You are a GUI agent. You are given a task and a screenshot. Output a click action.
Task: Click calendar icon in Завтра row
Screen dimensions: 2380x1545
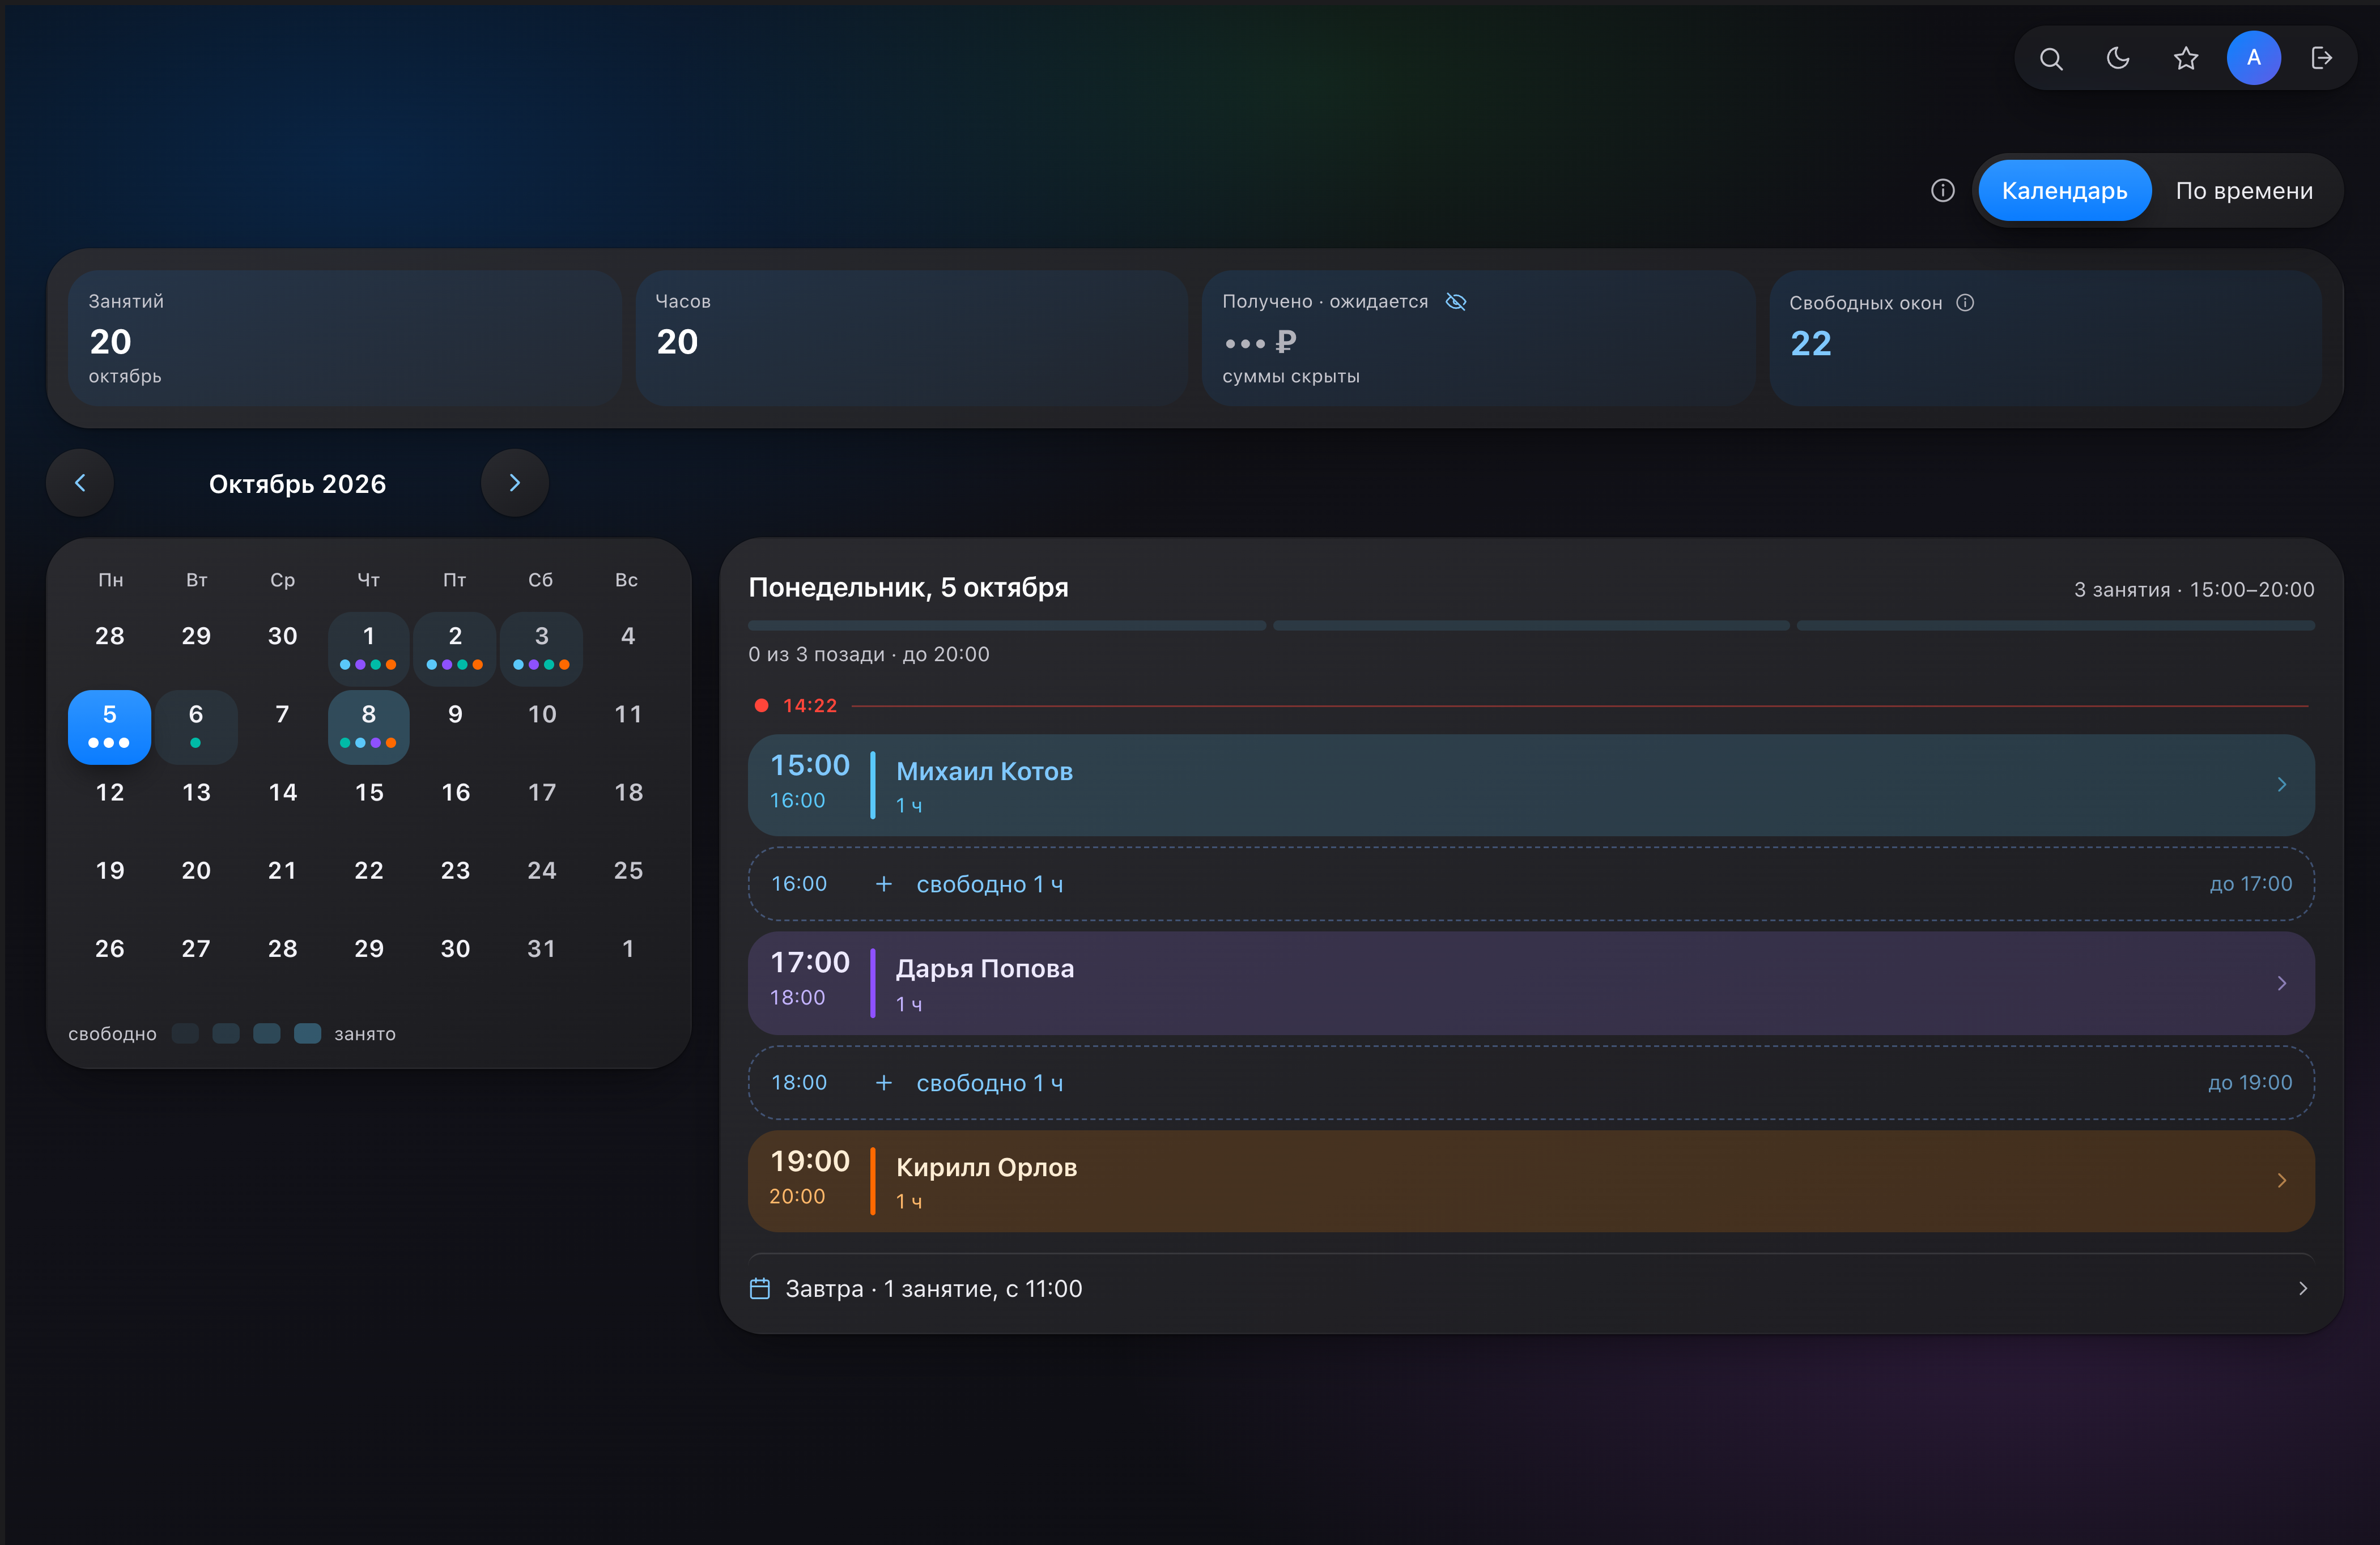point(760,1289)
